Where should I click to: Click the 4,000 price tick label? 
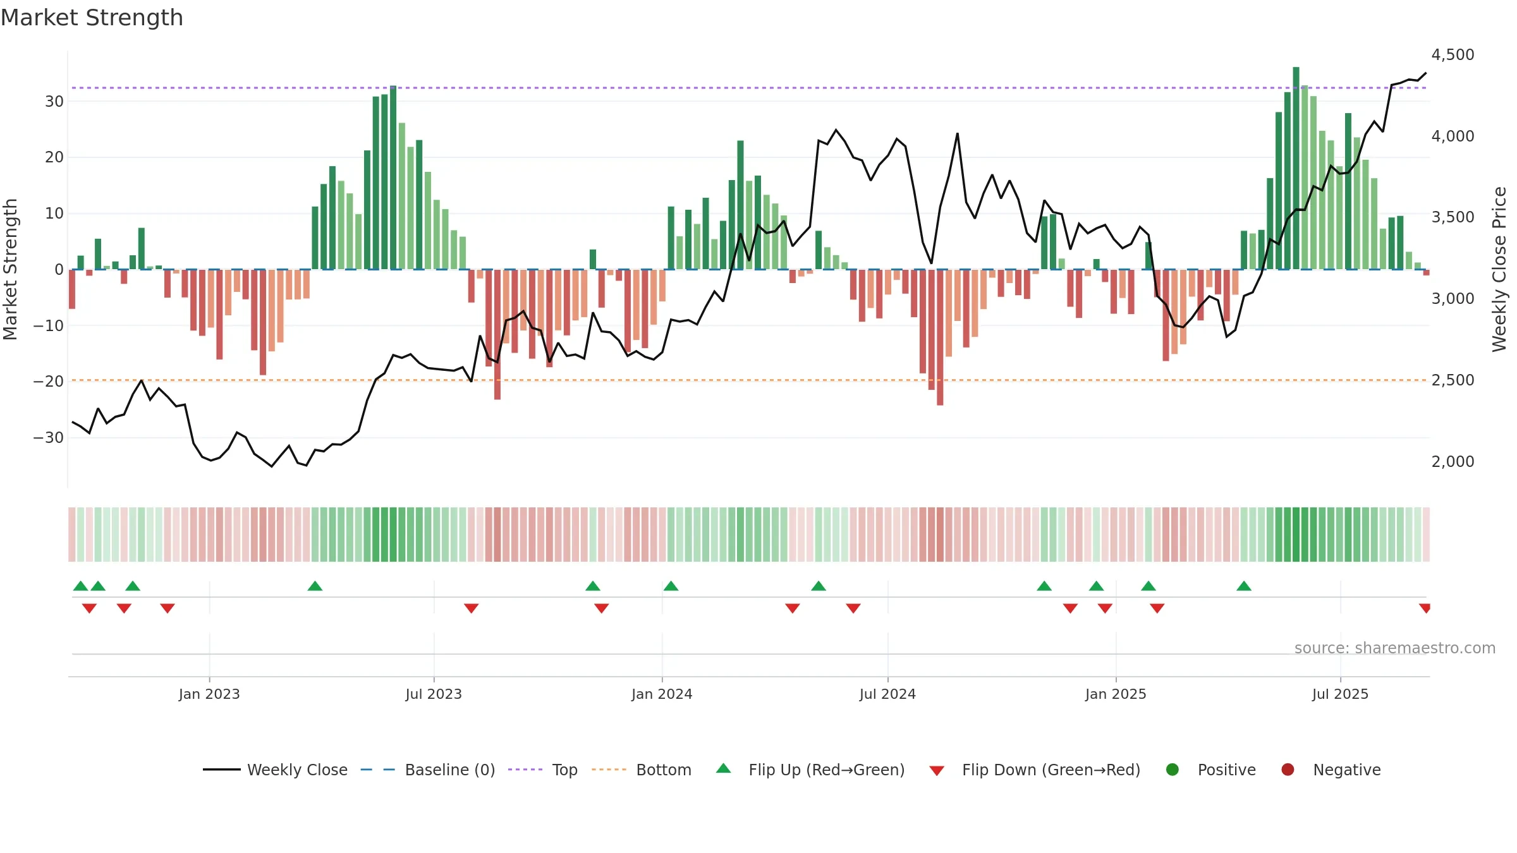(x=1453, y=136)
